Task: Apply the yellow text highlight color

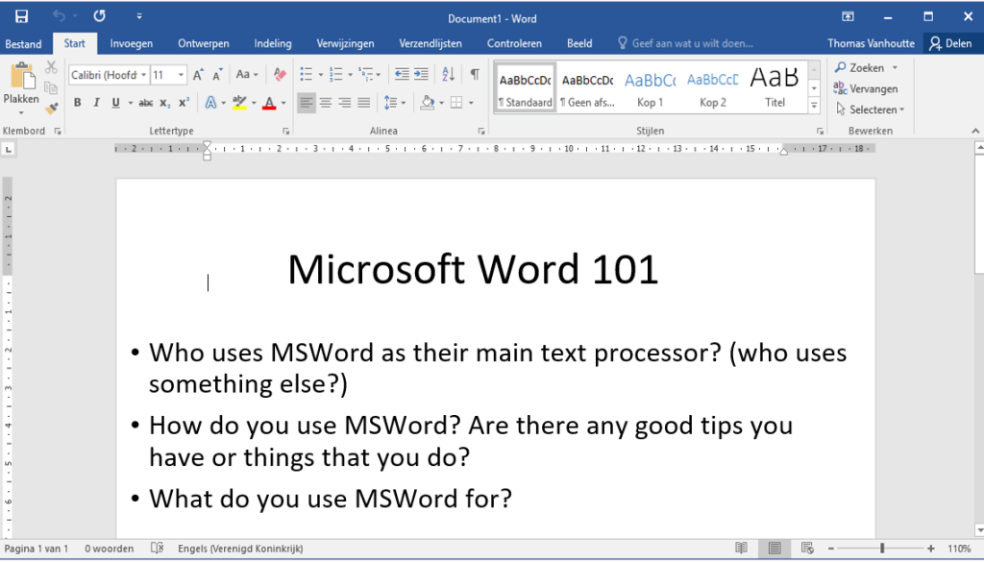Action: coord(239,102)
